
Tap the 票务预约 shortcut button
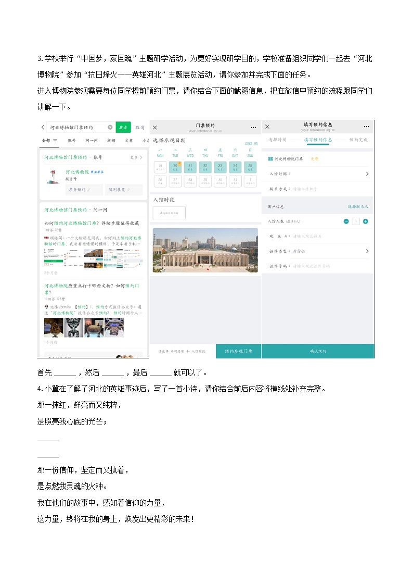pyautogui.click(x=84, y=190)
